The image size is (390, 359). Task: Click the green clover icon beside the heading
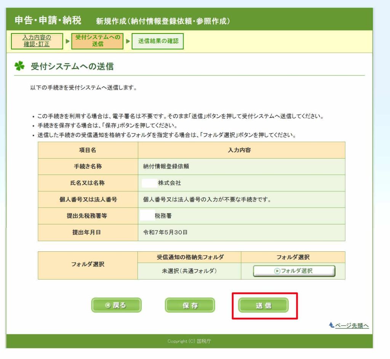click(19, 66)
